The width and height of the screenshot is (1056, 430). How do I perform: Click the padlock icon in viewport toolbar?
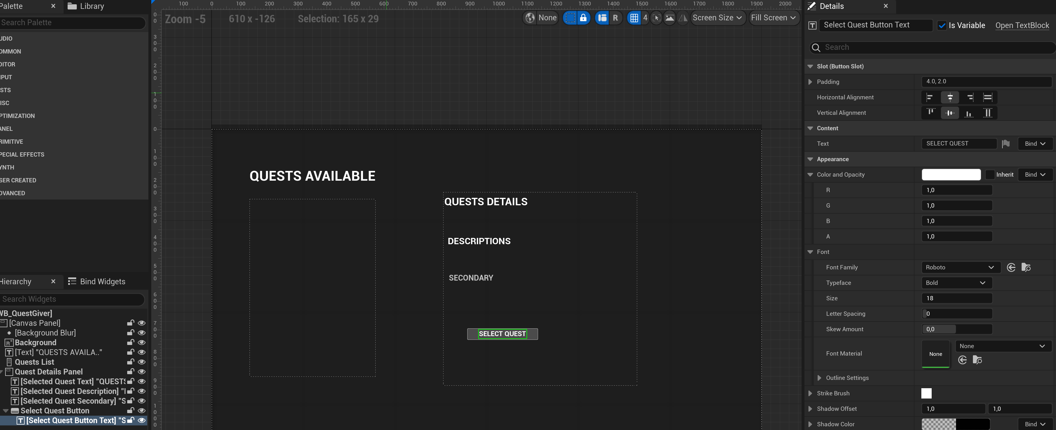click(x=583, y=18)
